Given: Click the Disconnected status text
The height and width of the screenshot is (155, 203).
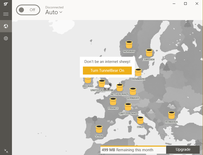Looking at the screenshot, I should point(54,7).
